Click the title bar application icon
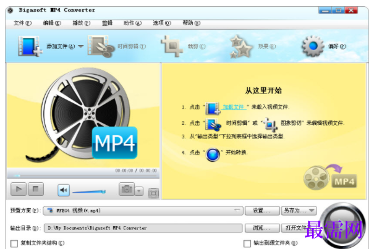The width and height of the screenshot is (374, 249). pyautogui.click(x=10, y=11)
